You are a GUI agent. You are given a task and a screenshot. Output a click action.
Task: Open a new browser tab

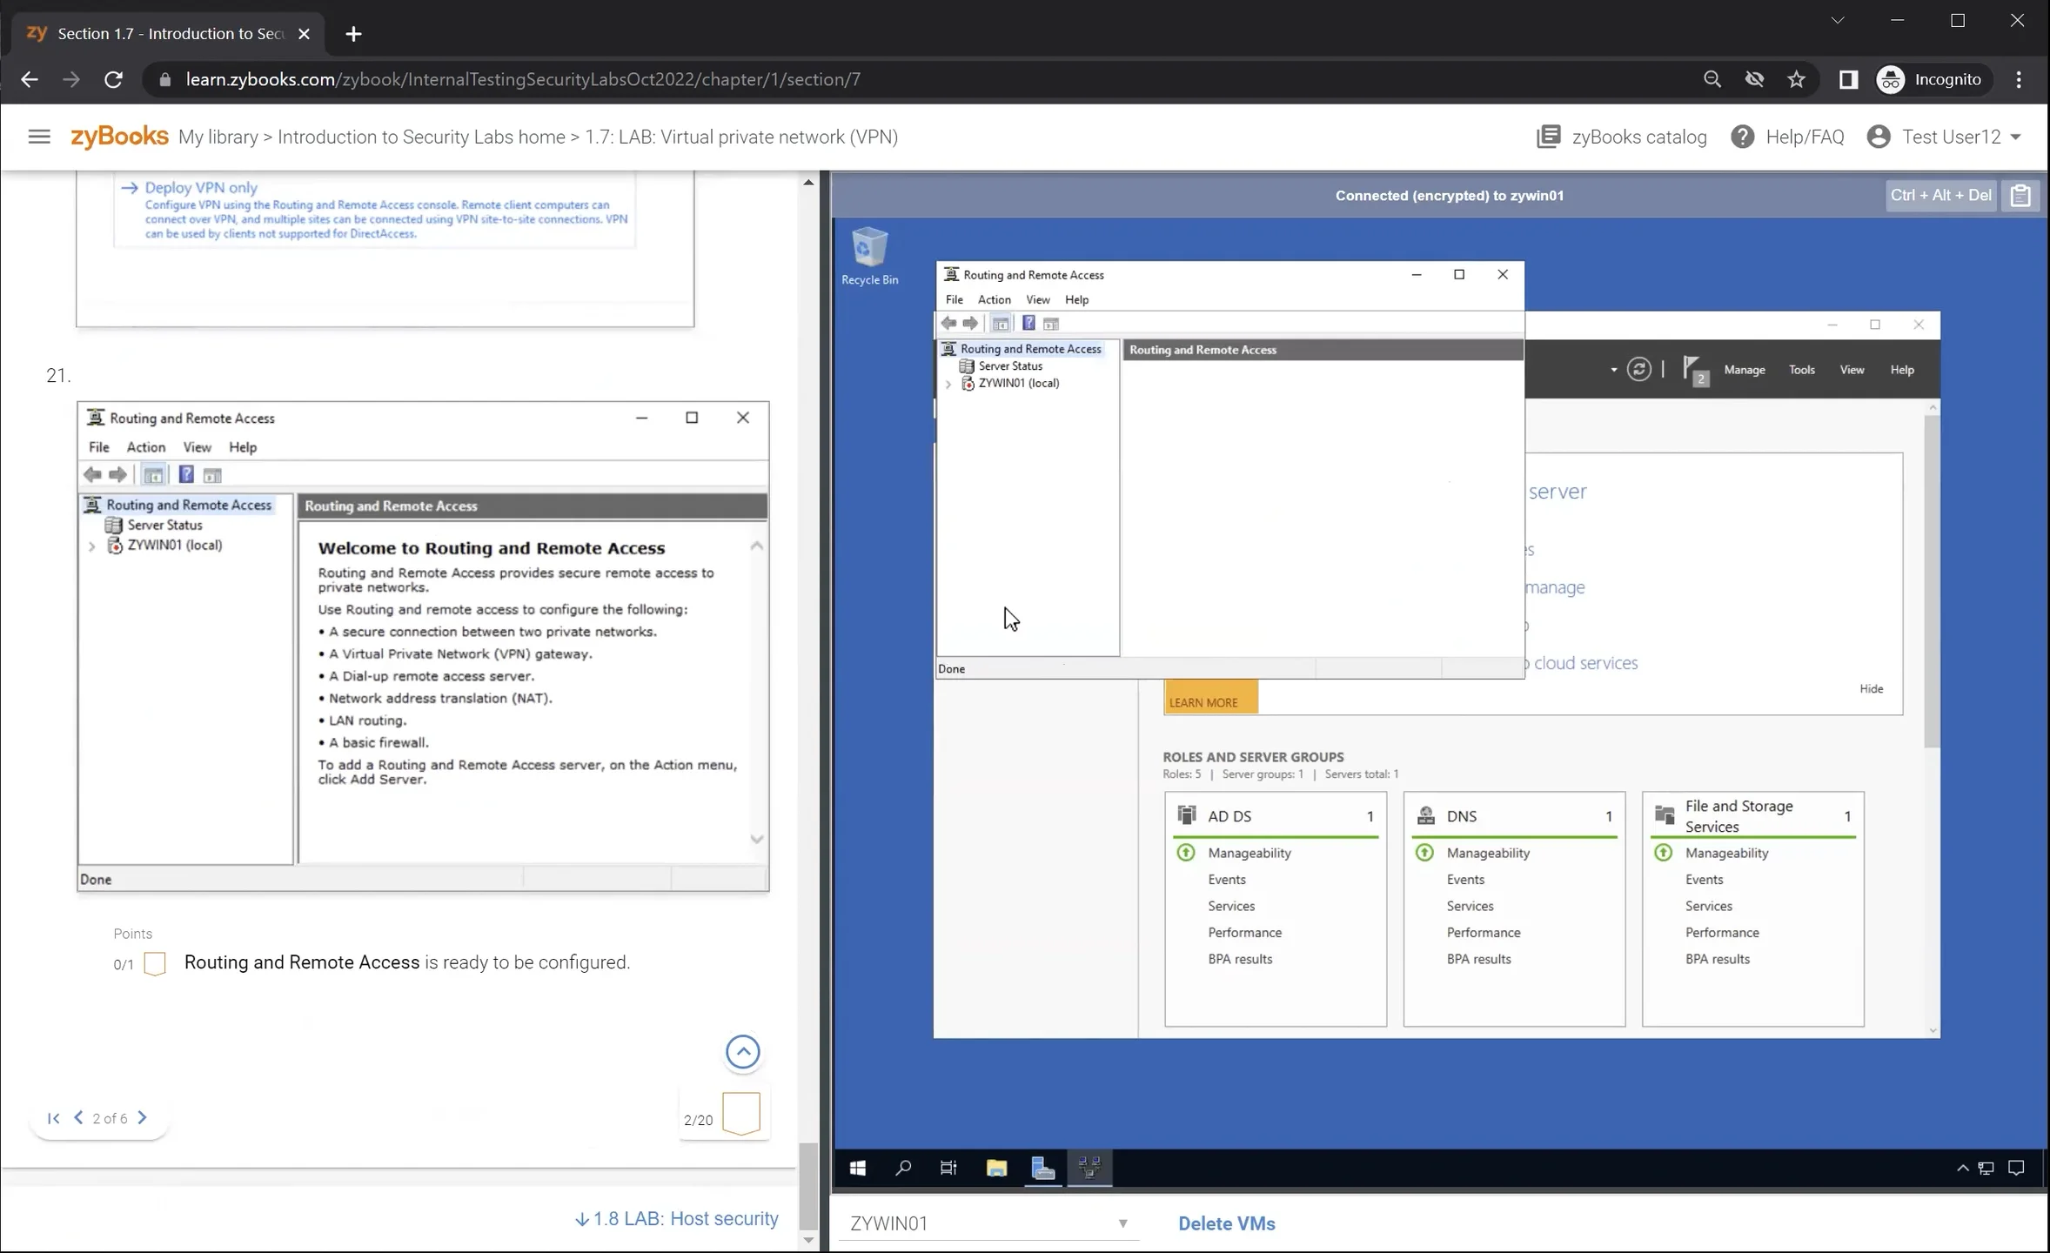353,34
